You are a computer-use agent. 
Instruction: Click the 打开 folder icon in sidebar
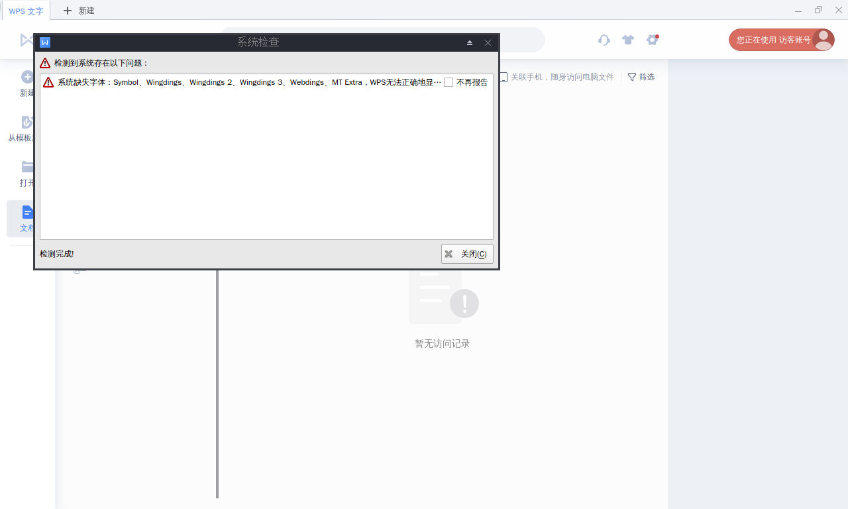pos(28,166)
